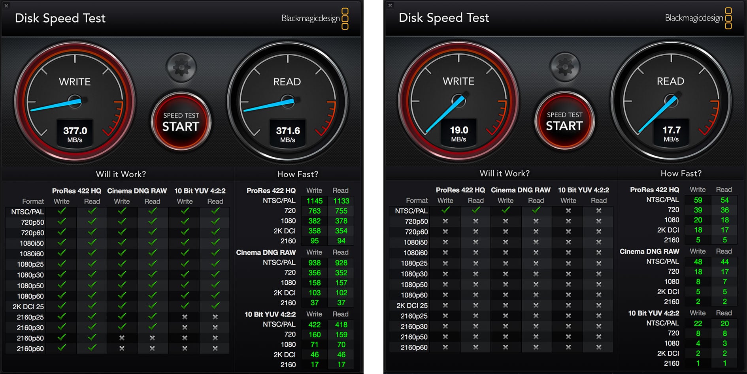Open the settings gear in the left window
Viewport: 747px width, 374px height.
(181, 67)
